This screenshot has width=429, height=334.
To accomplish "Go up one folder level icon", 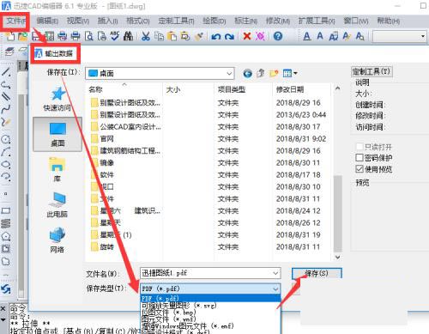I will (x=261, y=74).
